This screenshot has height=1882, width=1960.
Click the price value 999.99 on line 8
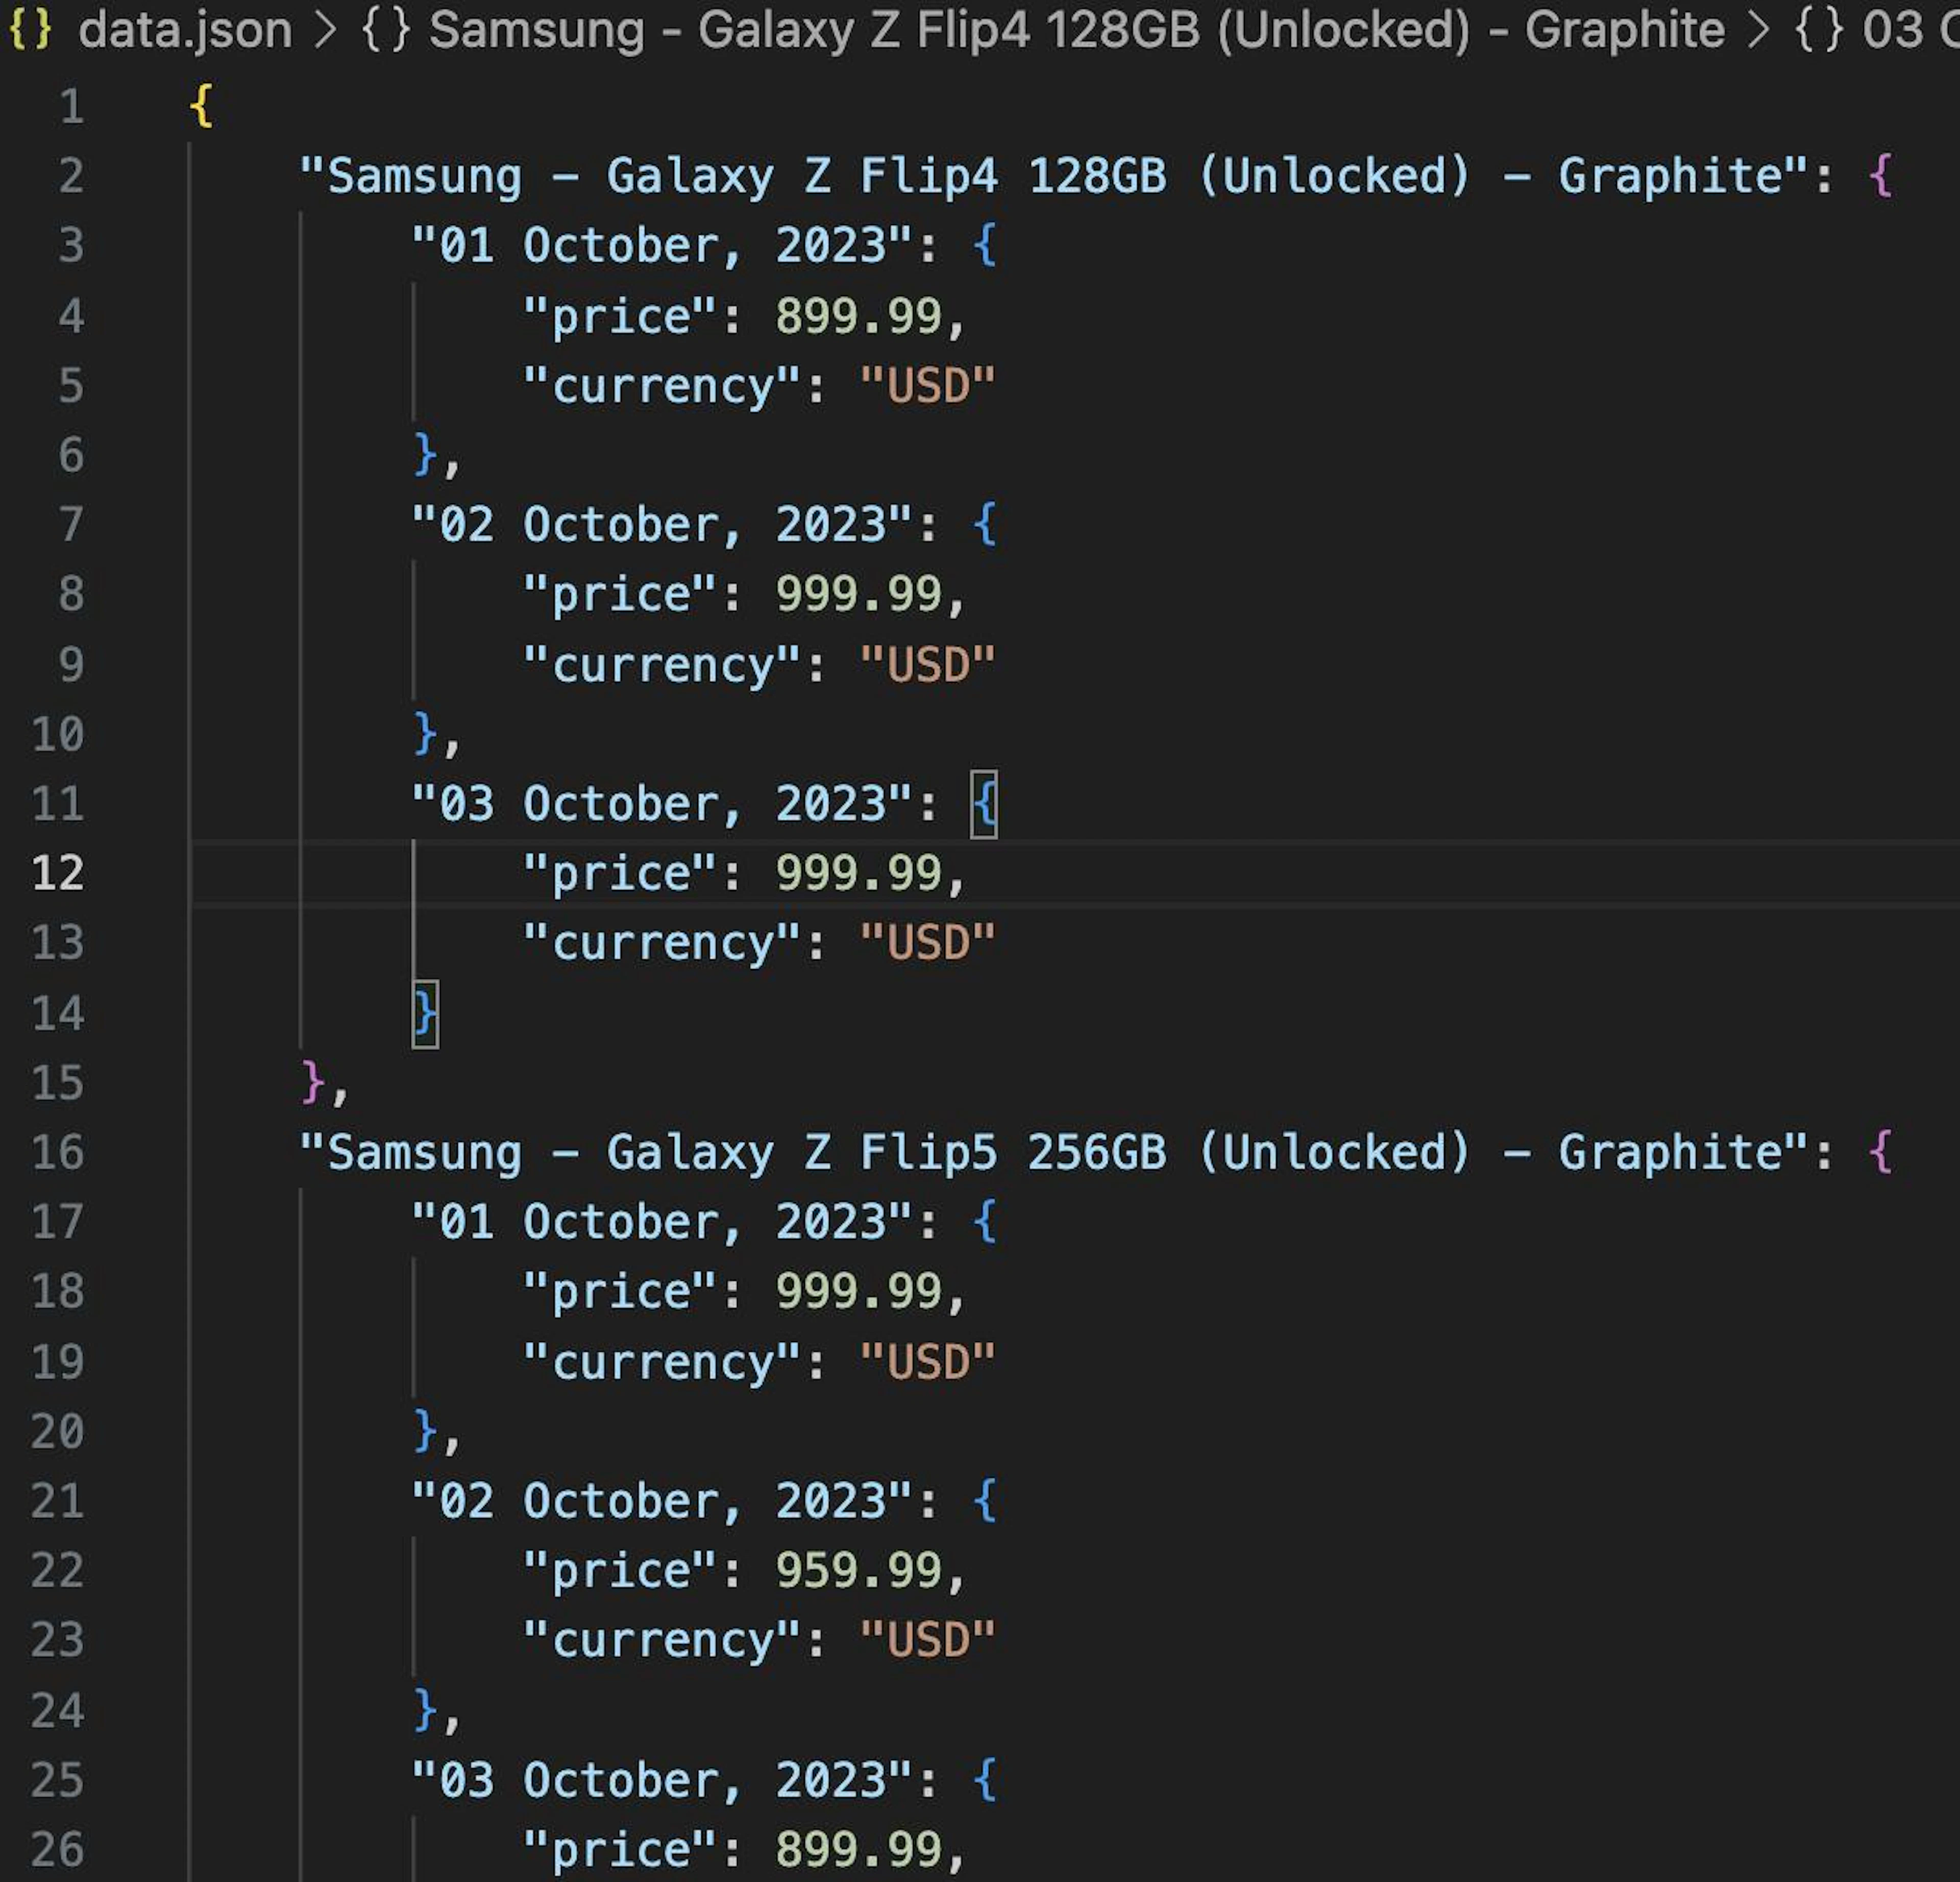pos(858,594)
